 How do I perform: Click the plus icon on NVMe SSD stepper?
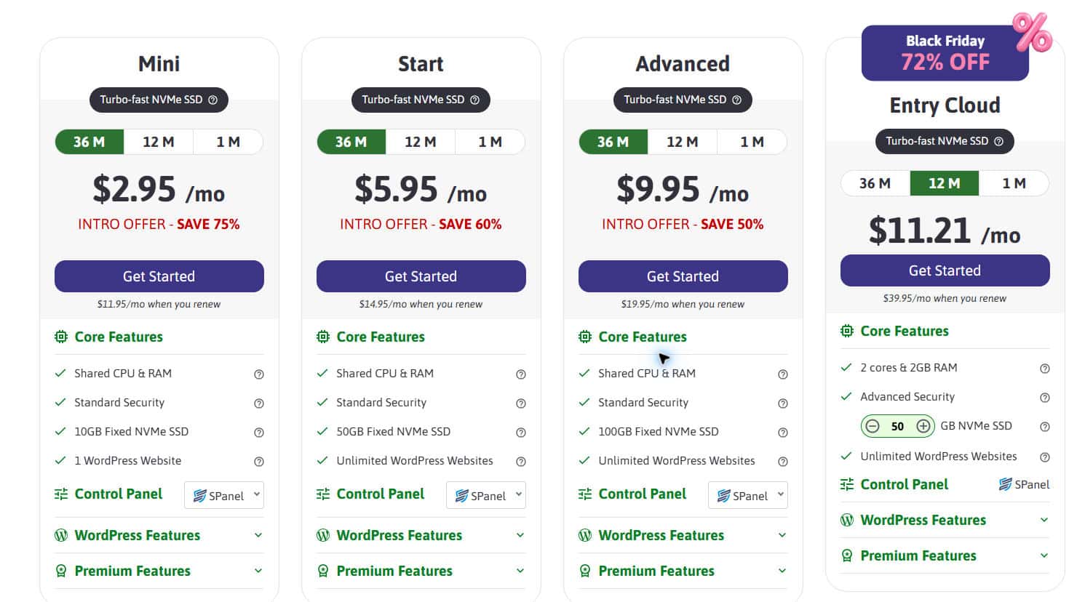(x=923, y=426)
